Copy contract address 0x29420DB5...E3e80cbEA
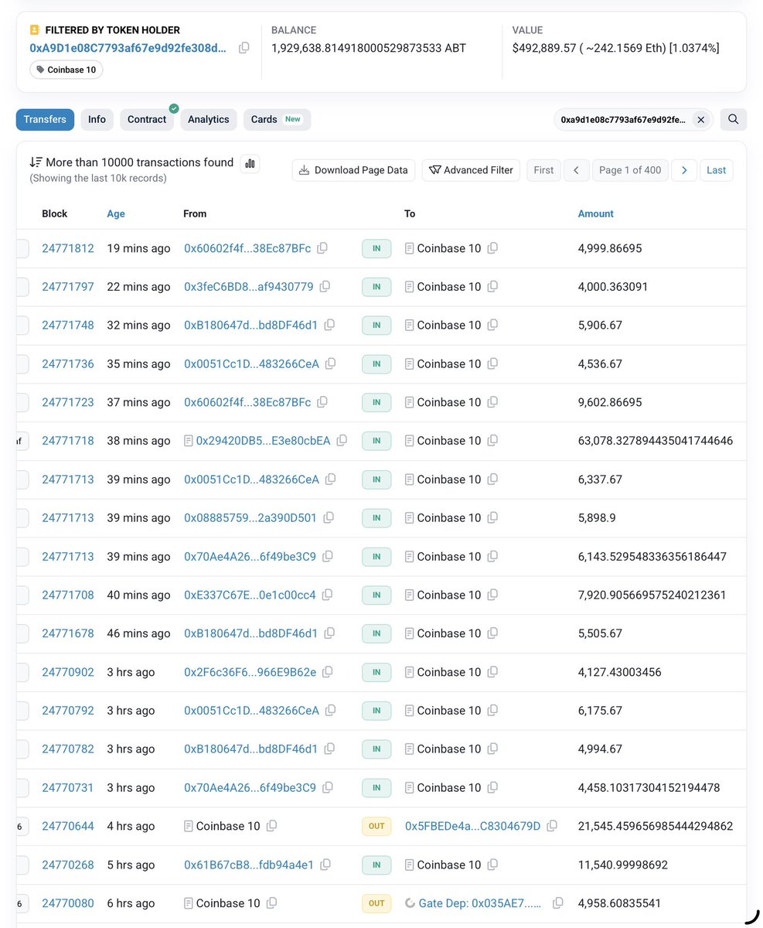 (x=342, y=441)
